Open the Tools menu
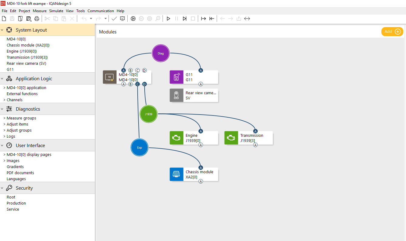 click(x=81, y=11)
